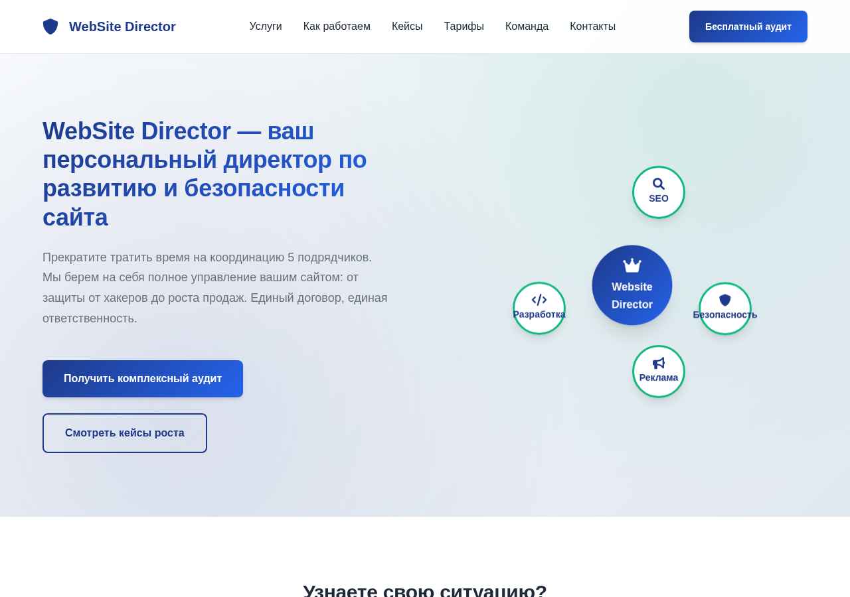Click the paragraph starting with Прекратите тратить время
The height and width of the screenshot is (597, 850).
click(215, 288)
